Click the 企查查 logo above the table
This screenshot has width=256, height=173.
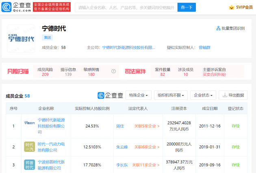[111, 95]
